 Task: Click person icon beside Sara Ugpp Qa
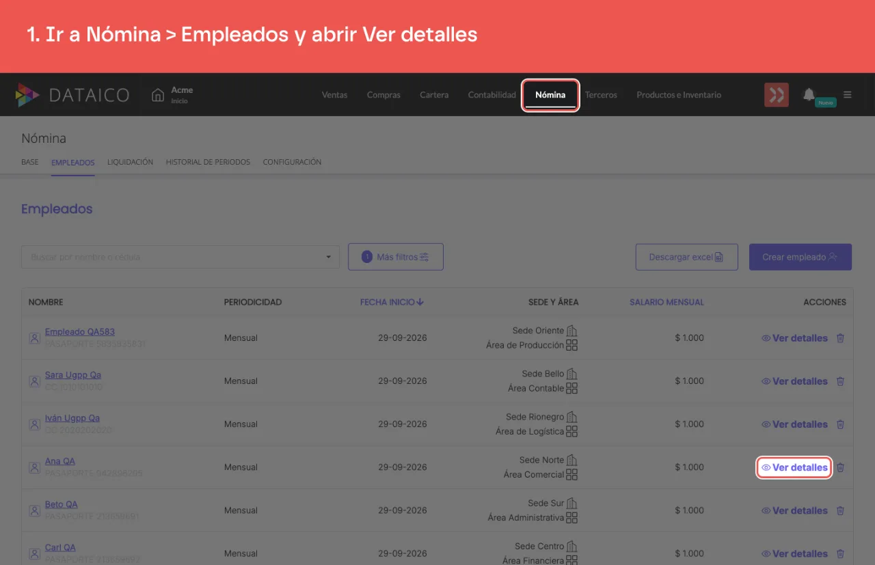click(34, 381)
